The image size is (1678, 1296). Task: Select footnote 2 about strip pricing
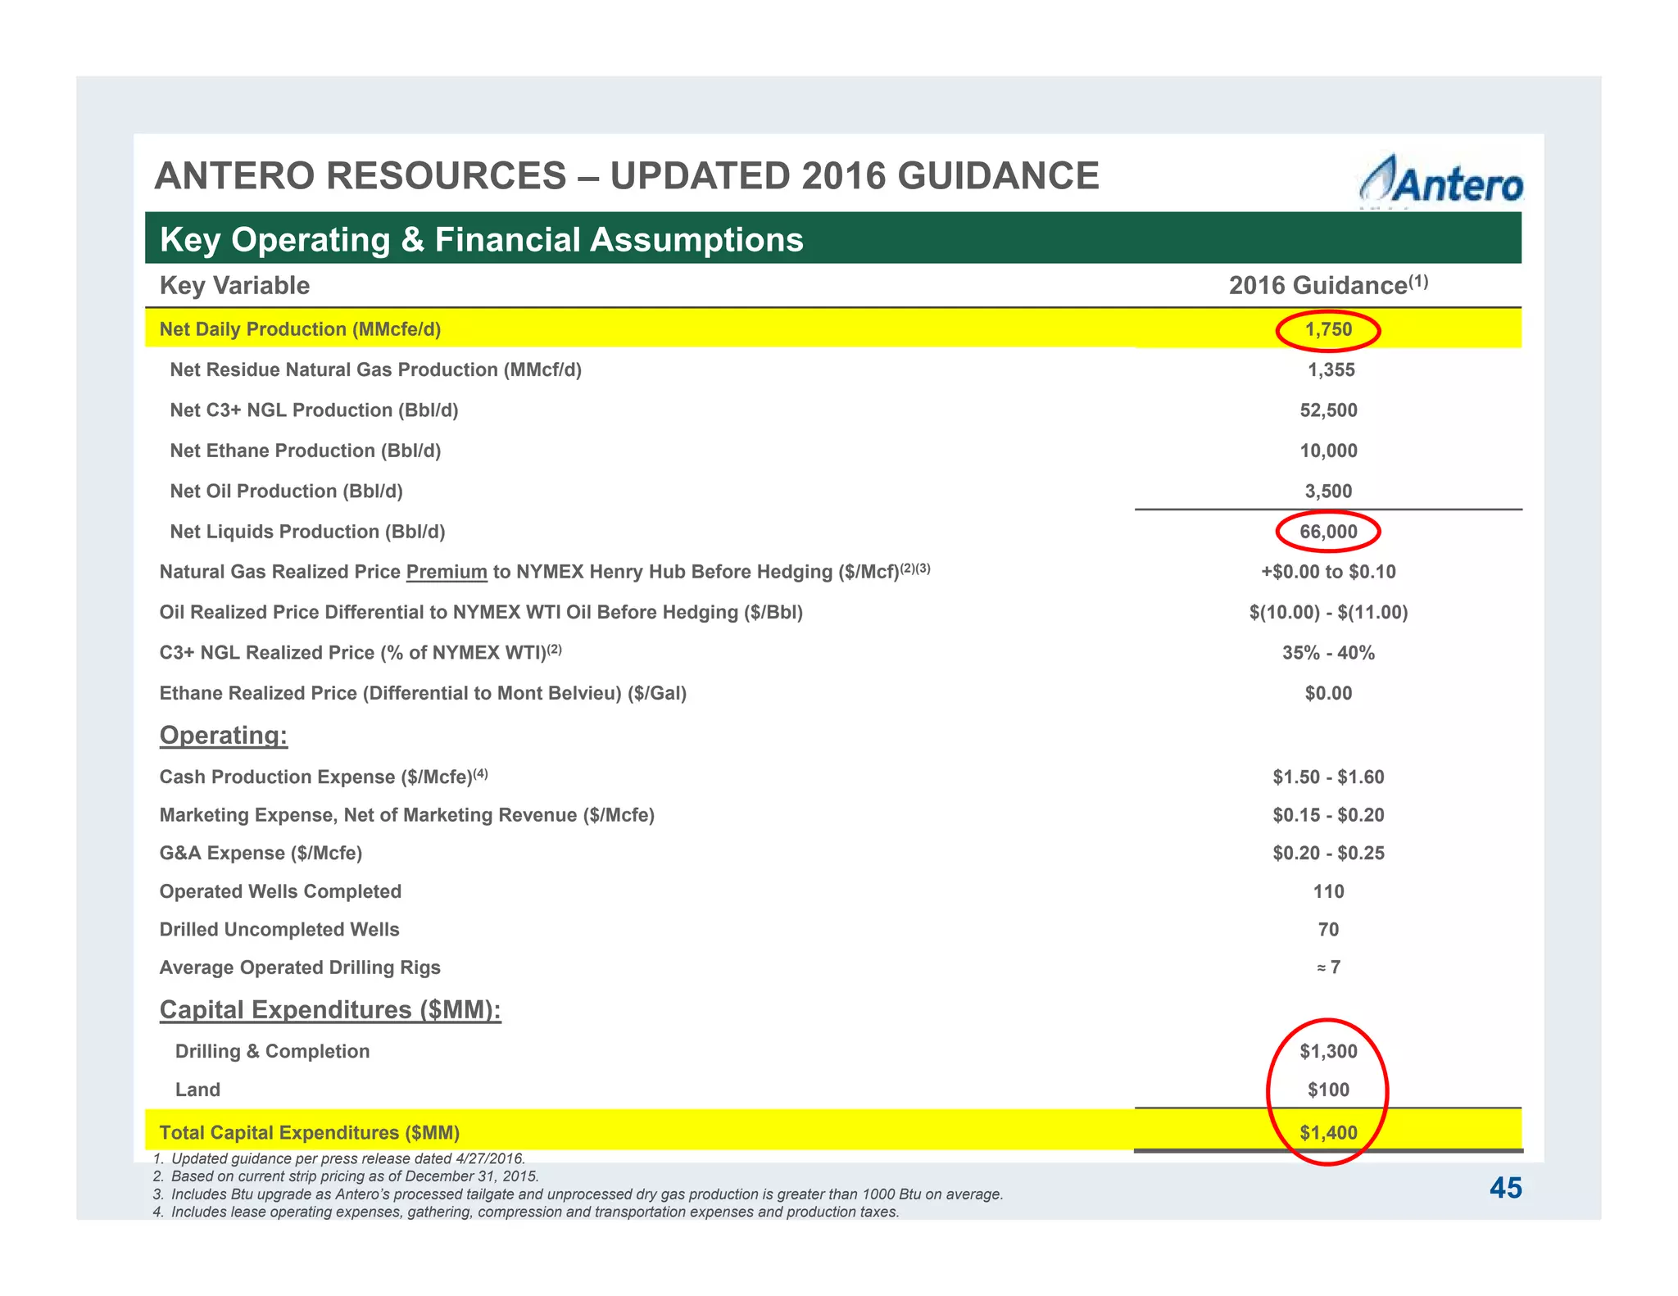346,1176
